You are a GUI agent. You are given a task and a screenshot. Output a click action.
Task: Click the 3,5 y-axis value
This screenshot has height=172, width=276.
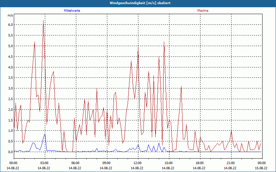11,78
